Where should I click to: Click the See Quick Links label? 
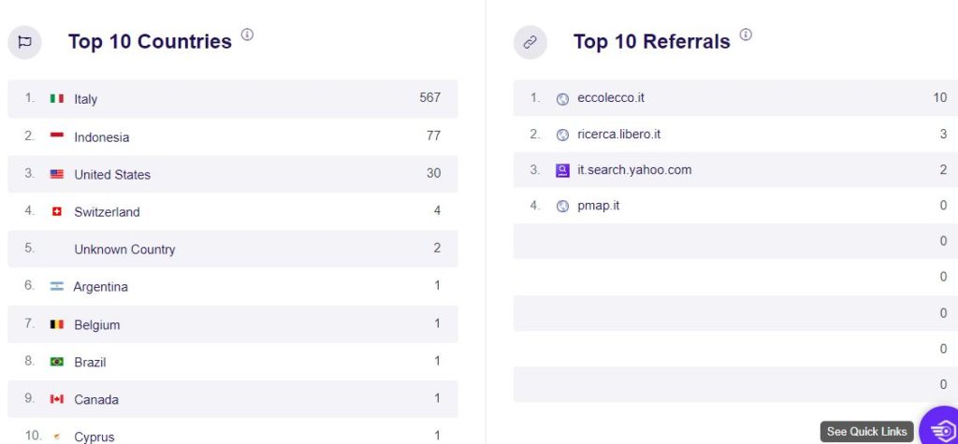[x=866, y=431]
